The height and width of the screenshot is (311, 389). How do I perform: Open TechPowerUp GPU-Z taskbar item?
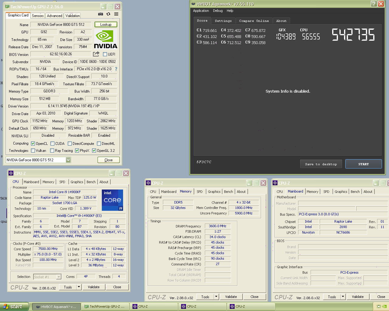pyautogui.click(x=105, y=307)
